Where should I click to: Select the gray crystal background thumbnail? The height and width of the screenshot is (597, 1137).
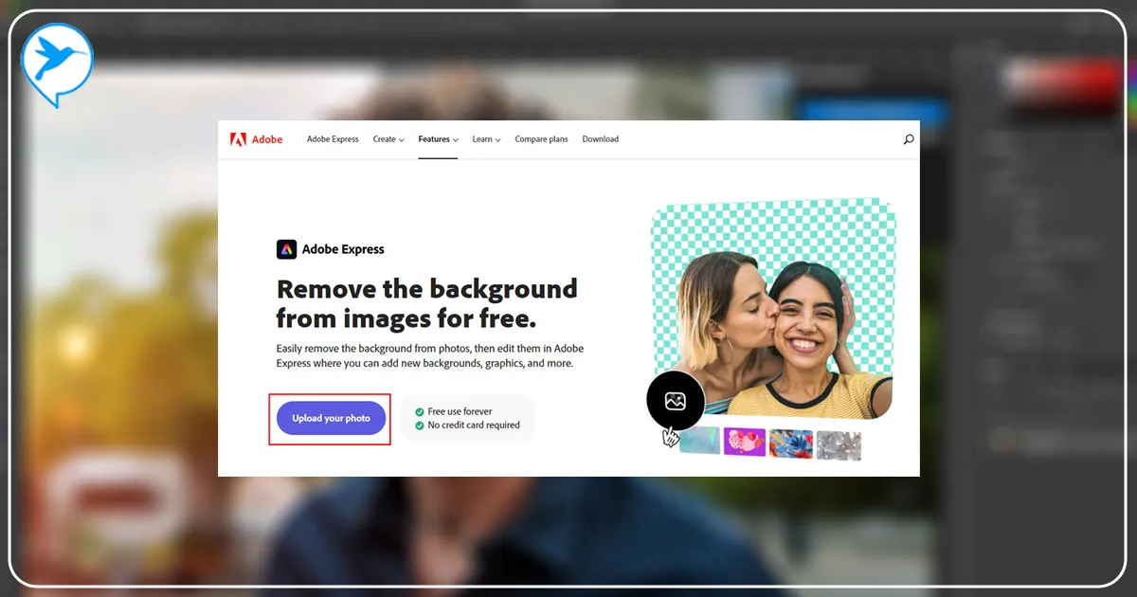839,445
